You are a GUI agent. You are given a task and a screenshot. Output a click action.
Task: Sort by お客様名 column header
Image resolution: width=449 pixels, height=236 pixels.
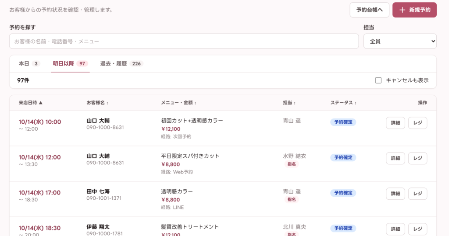point(97,103)
